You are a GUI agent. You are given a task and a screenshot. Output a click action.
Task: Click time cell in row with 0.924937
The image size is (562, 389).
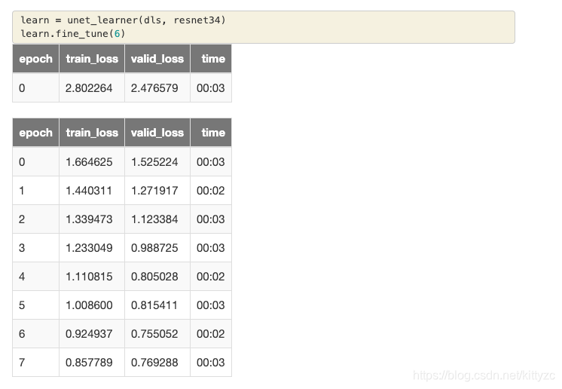point(211,334)
